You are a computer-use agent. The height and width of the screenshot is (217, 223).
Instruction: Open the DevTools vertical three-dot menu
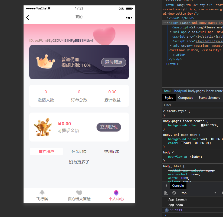(x=166, y=185)
